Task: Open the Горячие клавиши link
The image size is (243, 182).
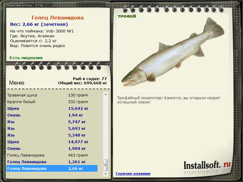Action: pos(133,174)
